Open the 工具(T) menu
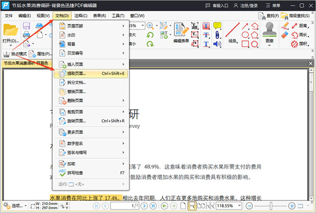Image resolution: width=316 pixels, height=213 pixels. (x=118, y=16)
